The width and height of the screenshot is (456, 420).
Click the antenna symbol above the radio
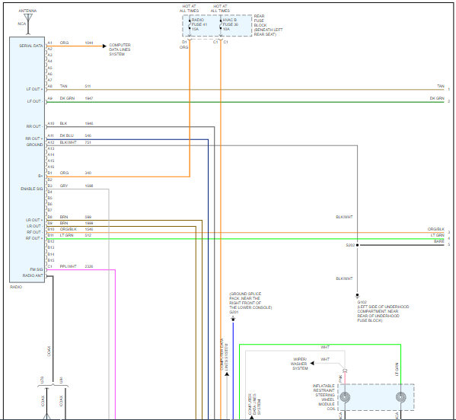pyautogui.click(x=28, y=24)
